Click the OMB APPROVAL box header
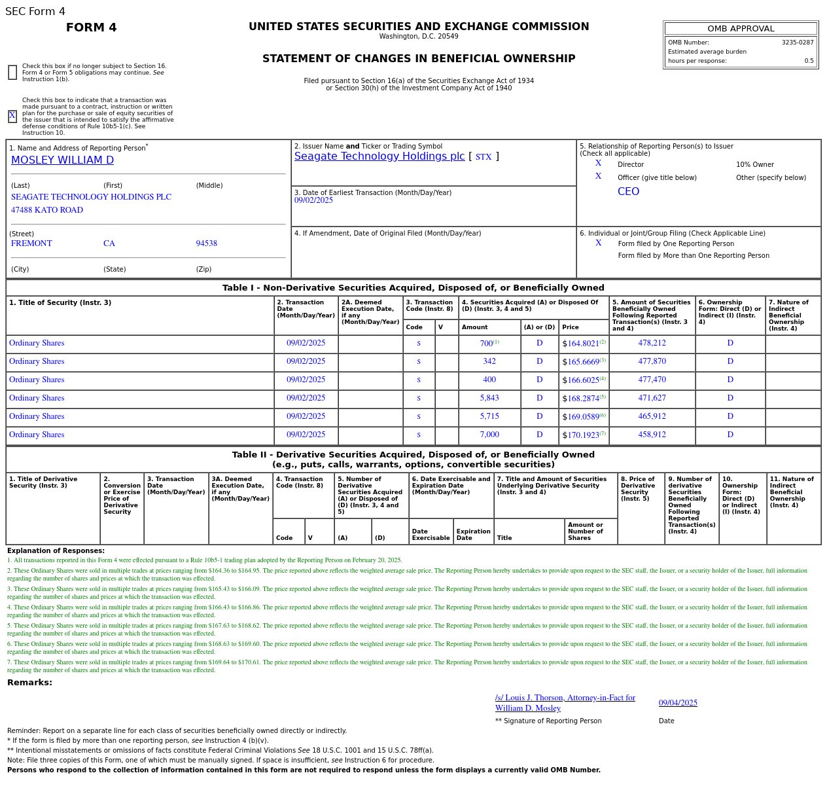827x790 pixels. (x=741, y=29)
